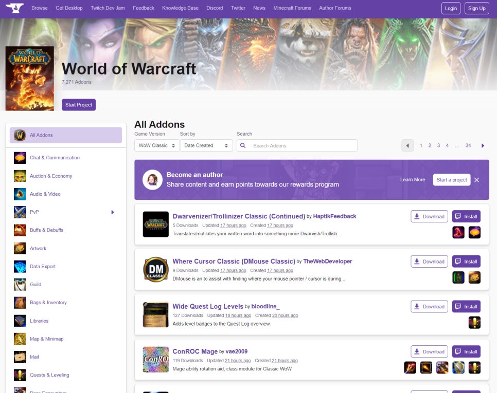The image size is (497, 393).
Task: Open the Artwork category icon
Action: 20,249
